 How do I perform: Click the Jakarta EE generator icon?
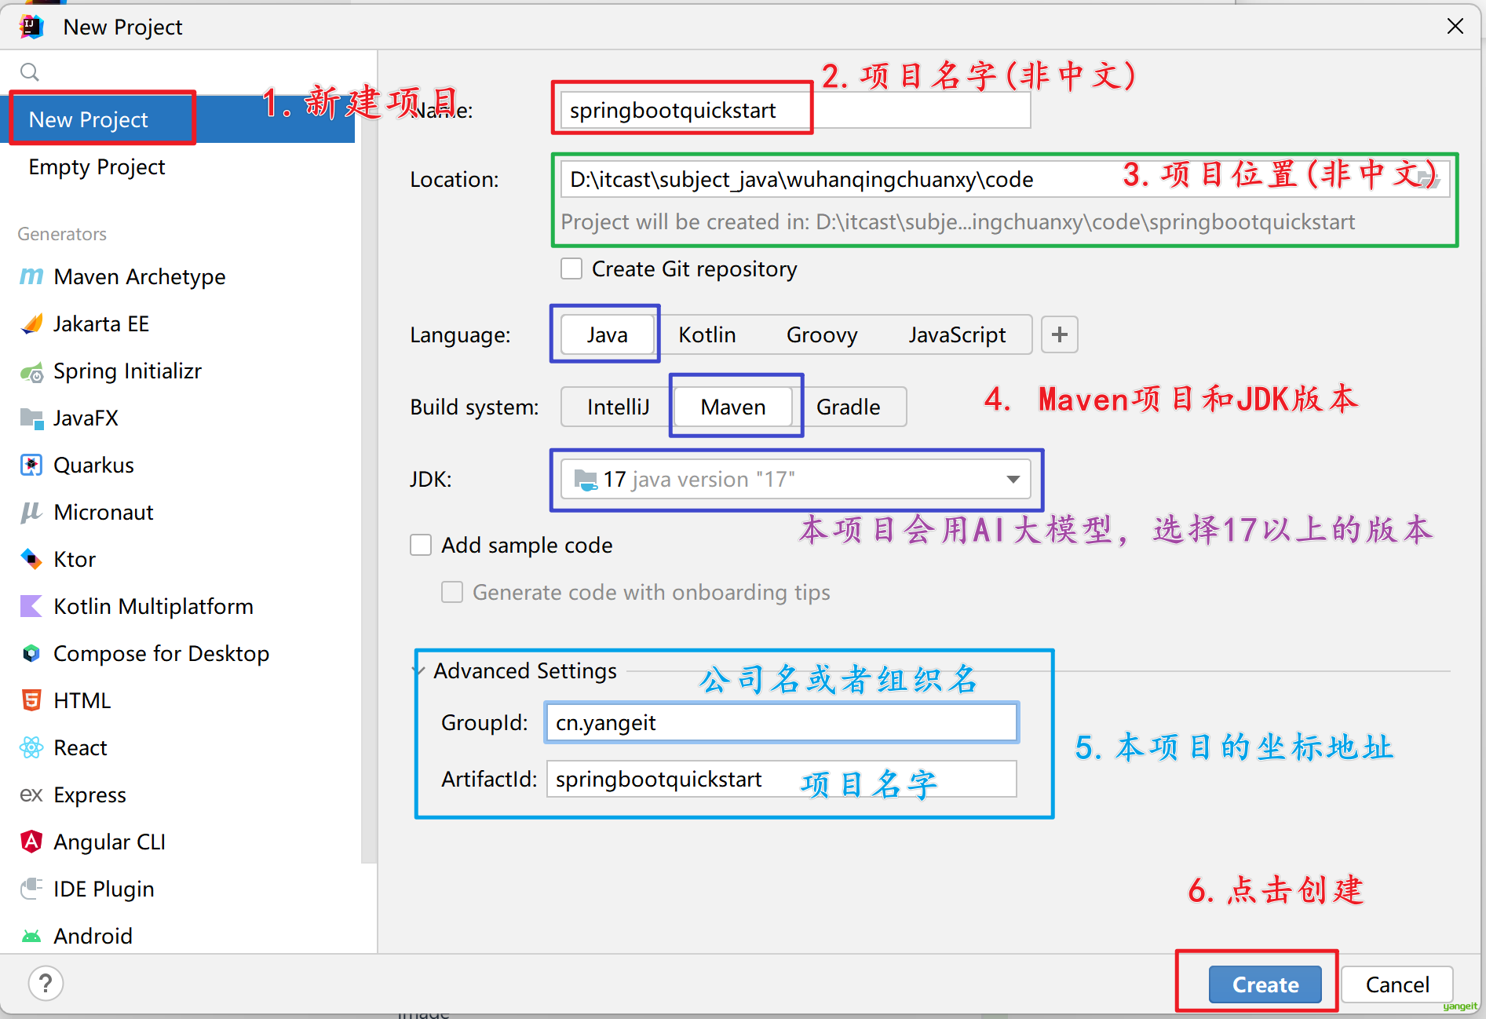click(x=31, y=323)
